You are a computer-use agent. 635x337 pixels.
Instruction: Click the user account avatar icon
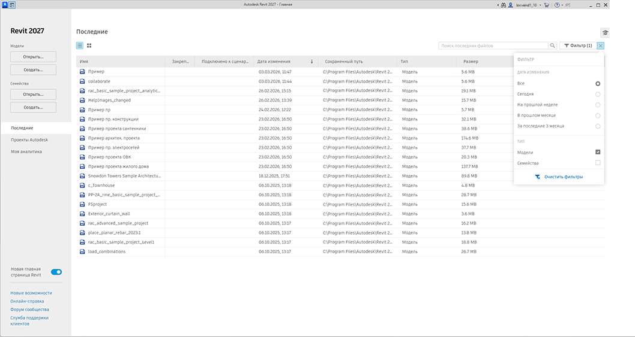click(510, 5)
